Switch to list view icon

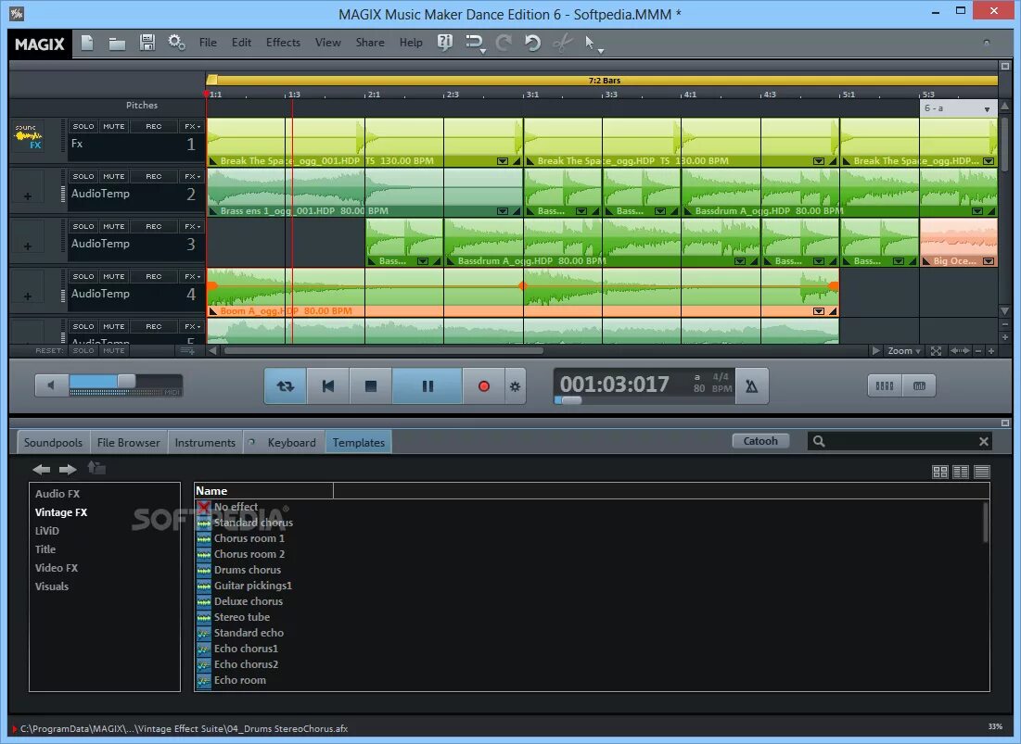(x=961, y=473)
